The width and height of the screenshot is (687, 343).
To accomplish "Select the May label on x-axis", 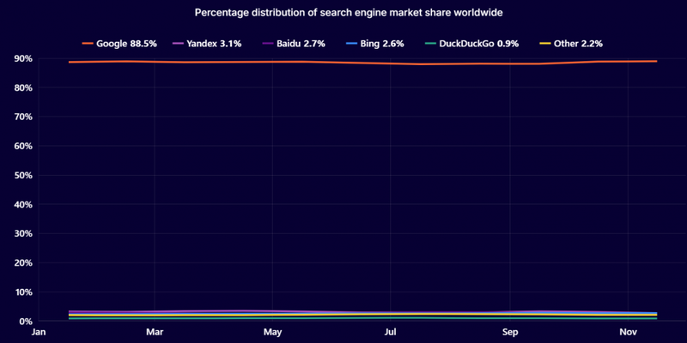I will click(272, 332).
